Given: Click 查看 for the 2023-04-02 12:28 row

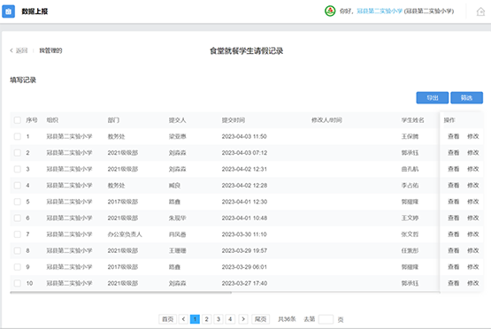Looking at the screenshot, I should coord(453,186).
